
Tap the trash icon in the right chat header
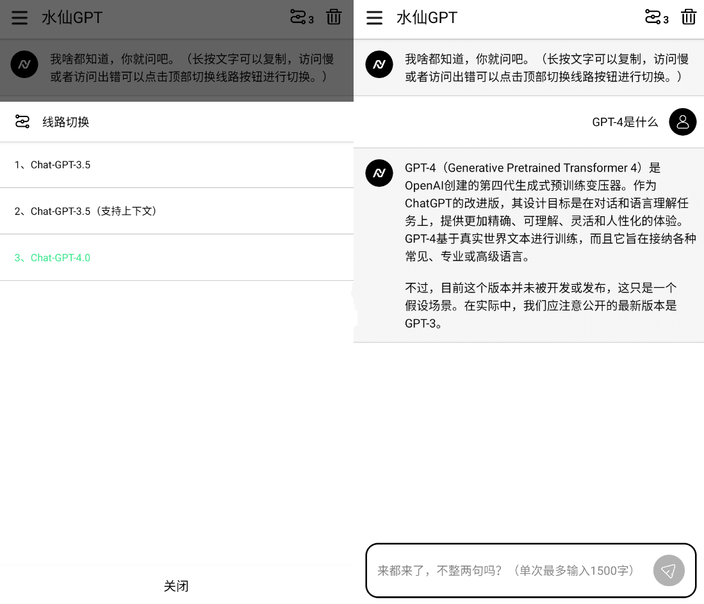pos(689,17)
